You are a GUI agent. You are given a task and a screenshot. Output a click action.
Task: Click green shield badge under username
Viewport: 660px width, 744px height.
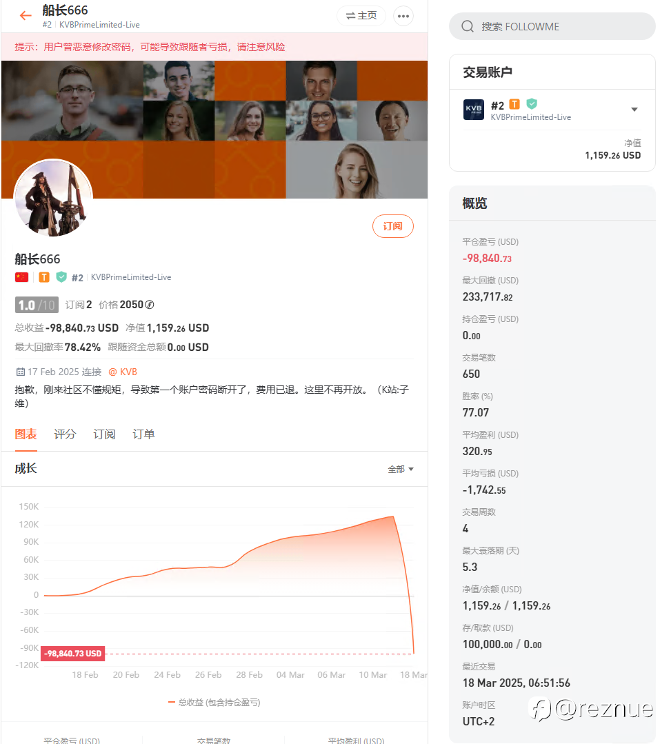point(61,277)
